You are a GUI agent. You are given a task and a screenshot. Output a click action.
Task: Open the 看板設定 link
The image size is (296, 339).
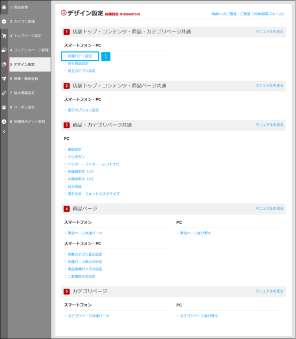click(x=75, y=149)
